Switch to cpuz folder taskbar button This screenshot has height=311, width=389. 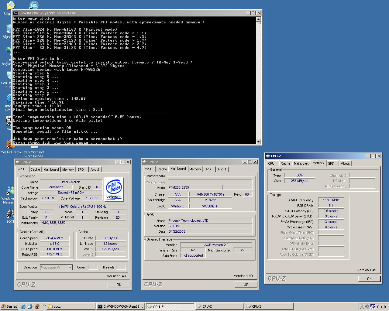point(71,306)
